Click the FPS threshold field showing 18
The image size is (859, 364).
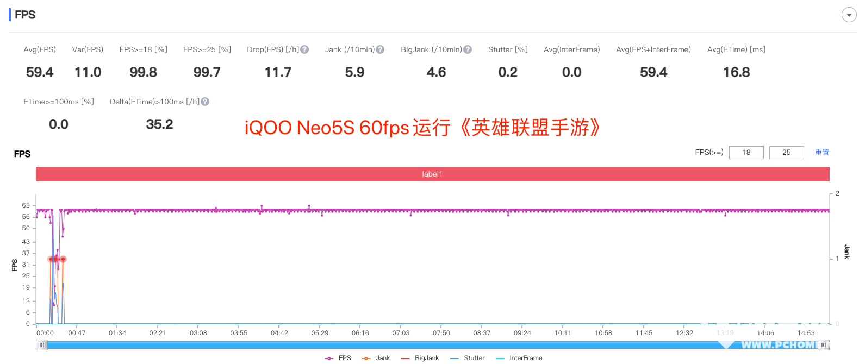(746, 153)
